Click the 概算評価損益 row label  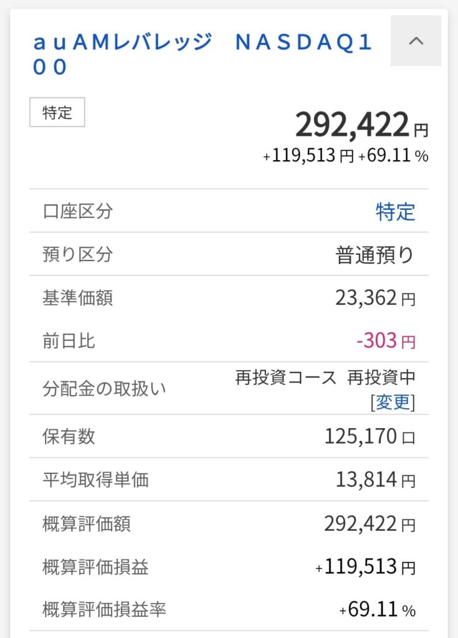click(x=95, y=566)
